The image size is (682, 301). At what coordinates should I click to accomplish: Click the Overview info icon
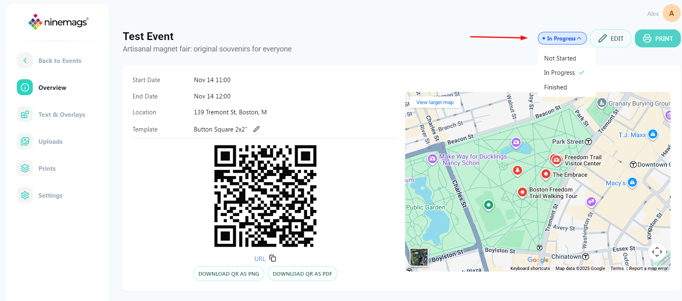25,87
